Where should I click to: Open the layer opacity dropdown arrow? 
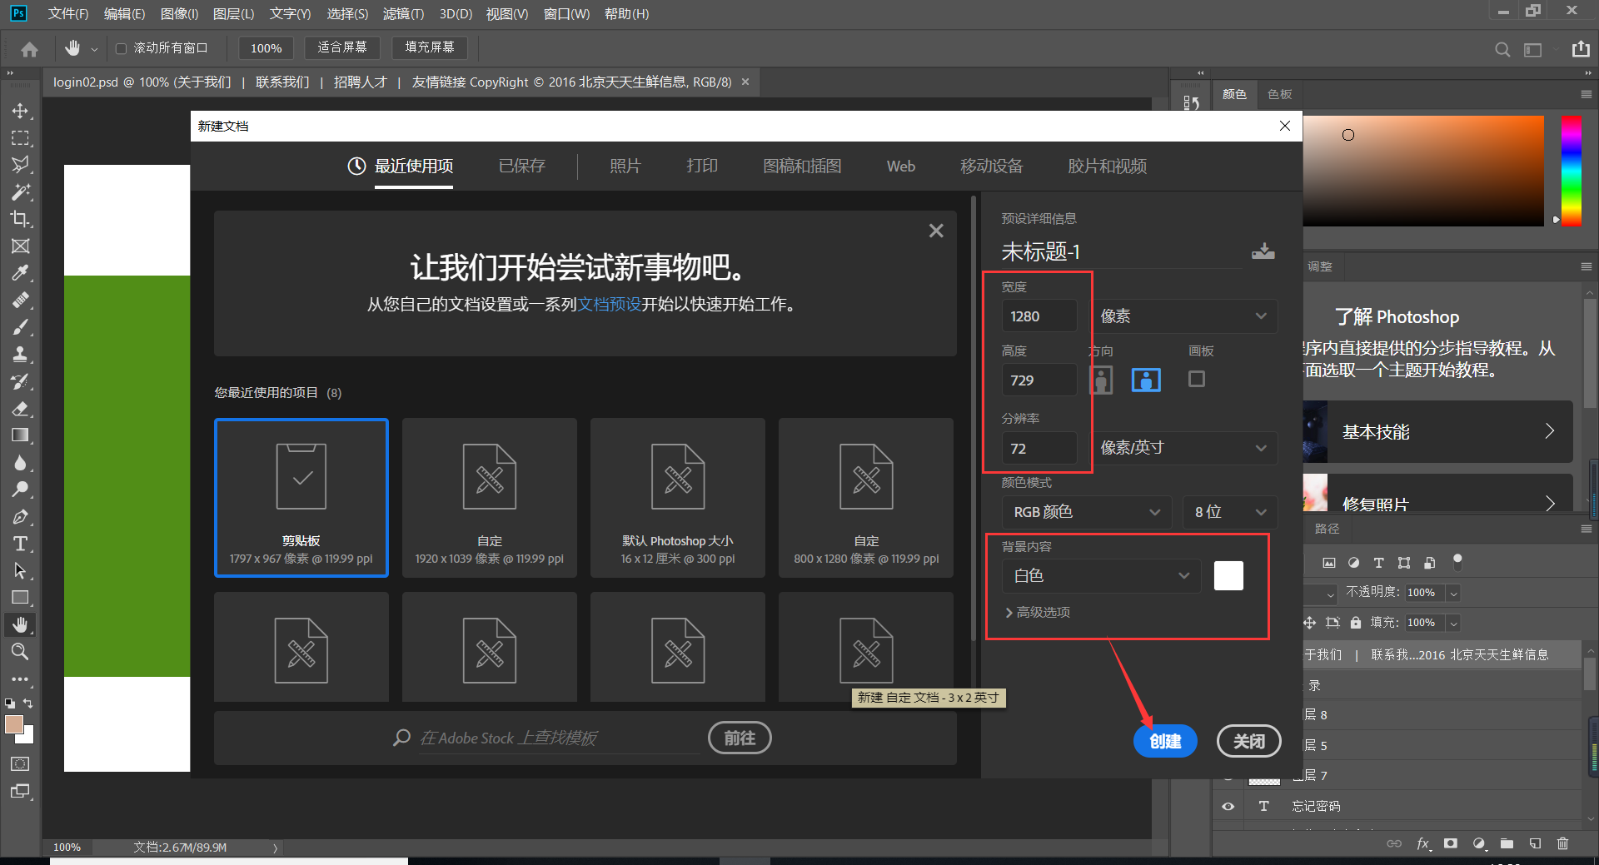1453,593
